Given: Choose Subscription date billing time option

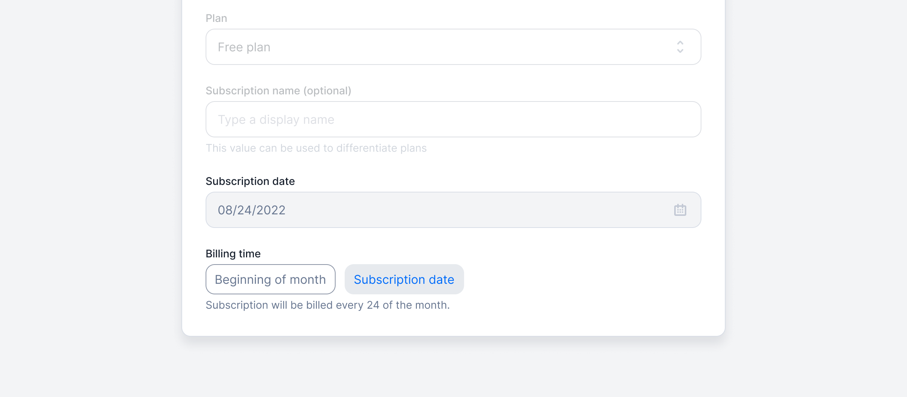Looking at the screenshot, I should click(x=404, y=279).
